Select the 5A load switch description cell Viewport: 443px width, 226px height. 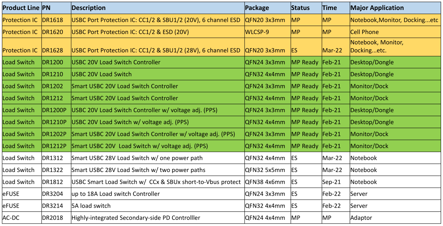(158, 206)
